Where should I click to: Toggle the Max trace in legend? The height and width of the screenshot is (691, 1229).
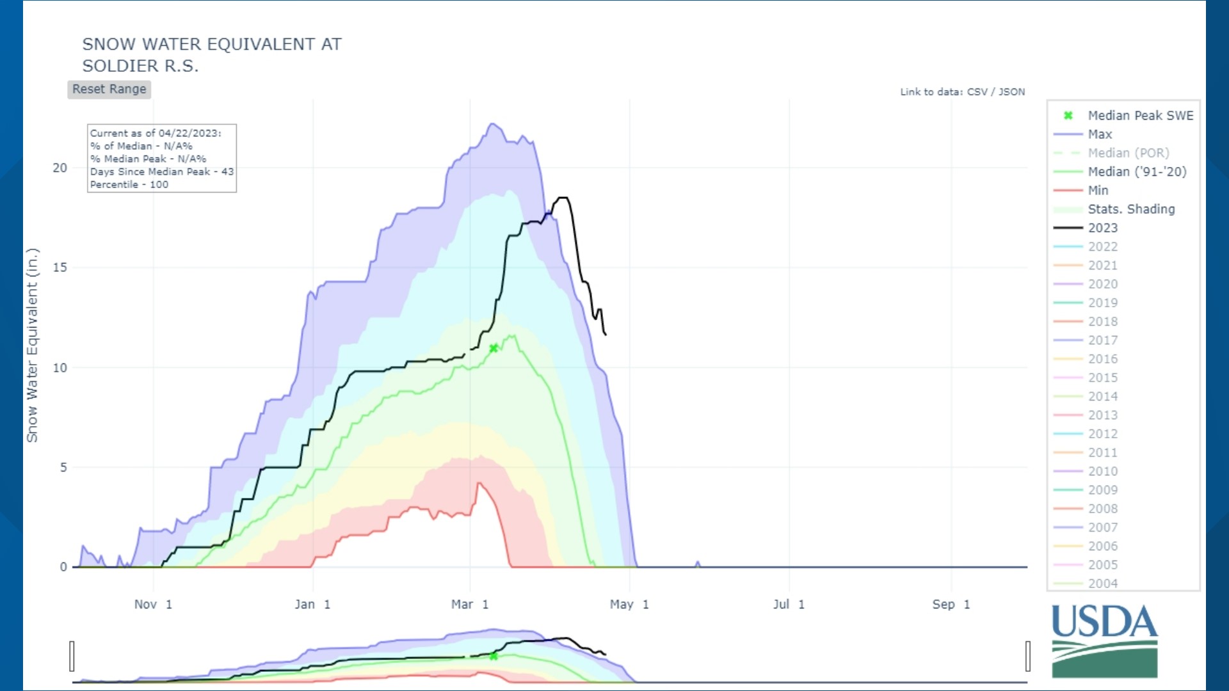click(x=1100, y=134)
